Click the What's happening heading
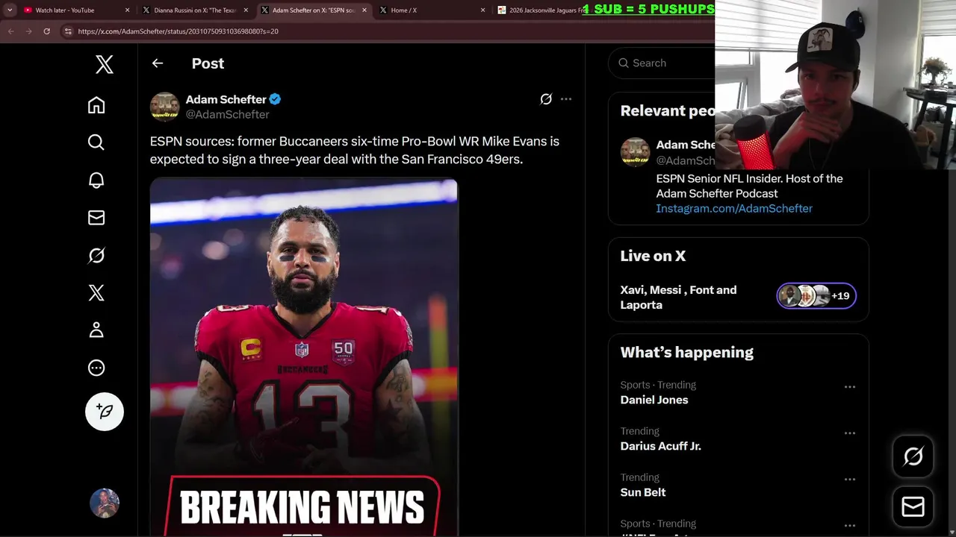The width and height of the screenshot is (956, 537). (686, 352)
